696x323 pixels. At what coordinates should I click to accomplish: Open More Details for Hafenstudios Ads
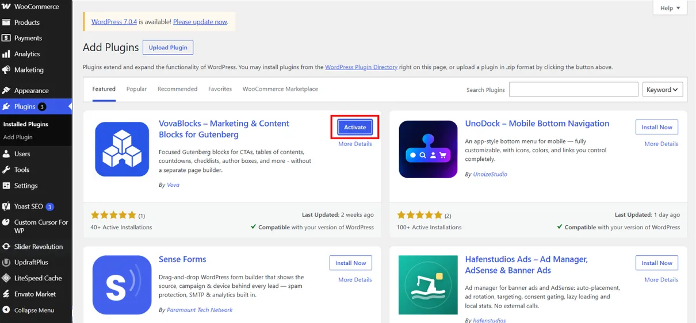point(661,280)
